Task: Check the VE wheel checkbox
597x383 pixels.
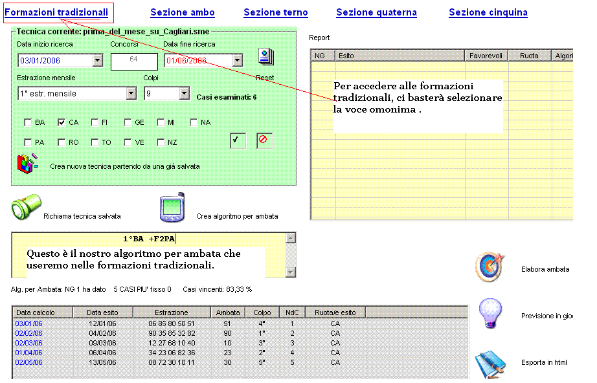Action: tap(128, 142)
